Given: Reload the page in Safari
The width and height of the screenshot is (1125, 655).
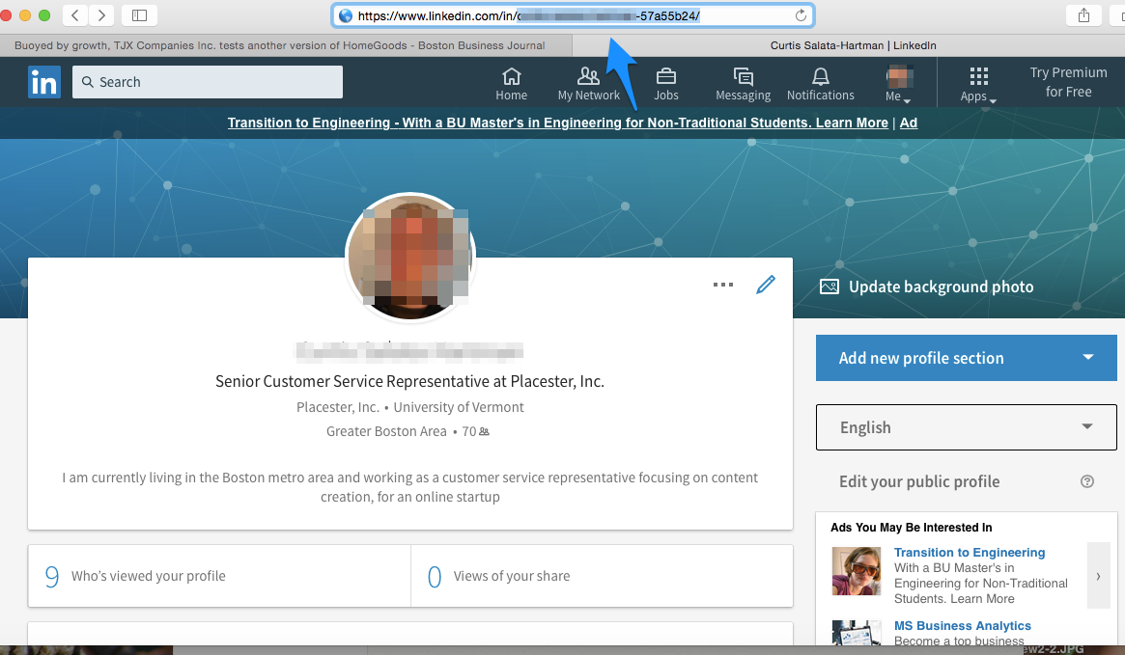Looking at the screenshot, I should tap(801, 15).
